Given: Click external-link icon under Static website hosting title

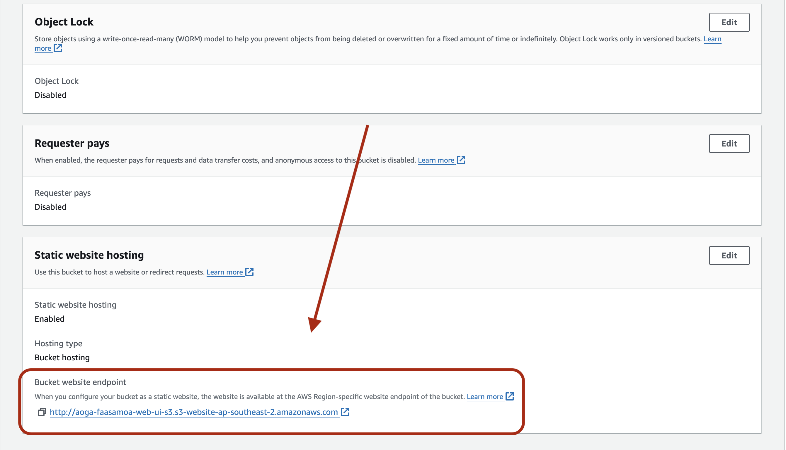Looking at the screenshot, I should pos(249,272).
